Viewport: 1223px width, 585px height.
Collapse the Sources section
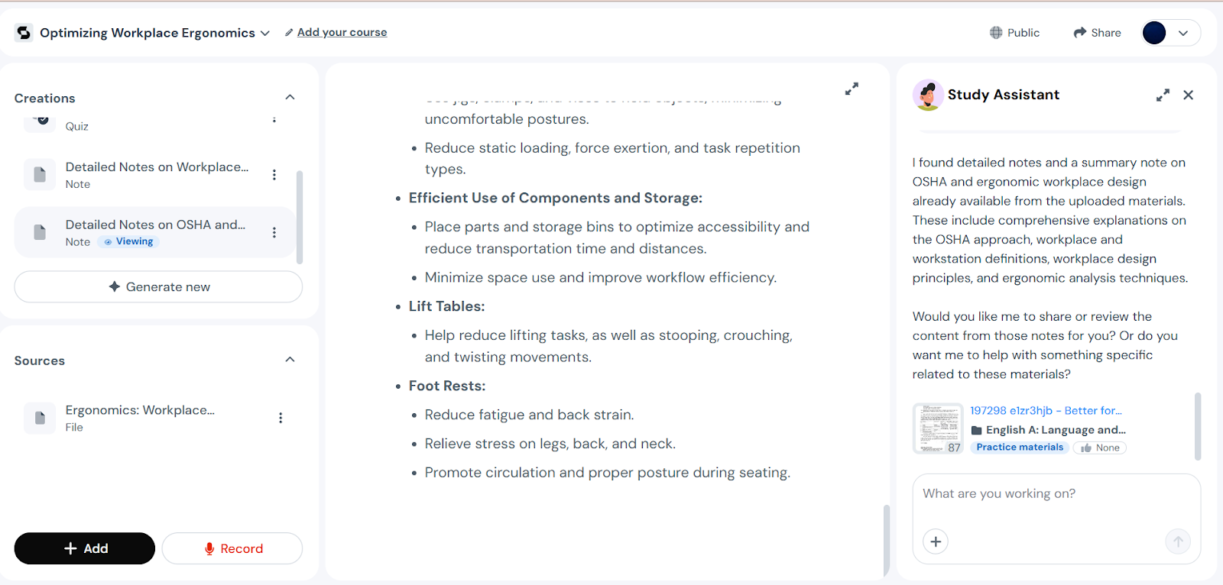coord(290,360)
